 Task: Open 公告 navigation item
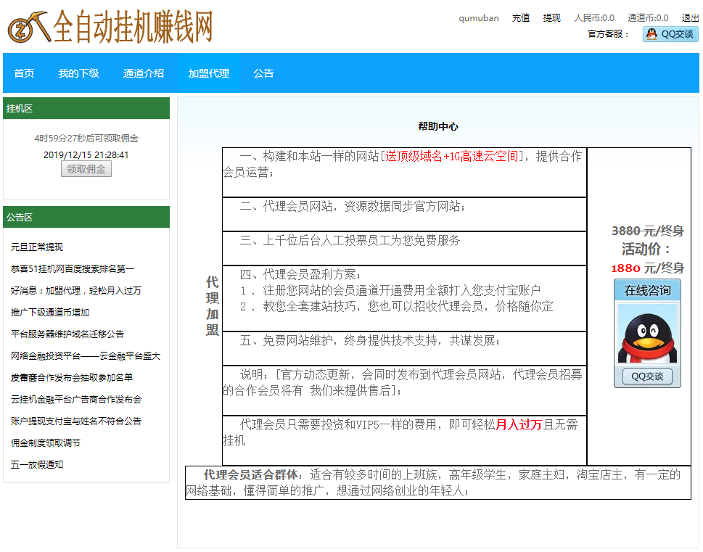pos(263,73)
